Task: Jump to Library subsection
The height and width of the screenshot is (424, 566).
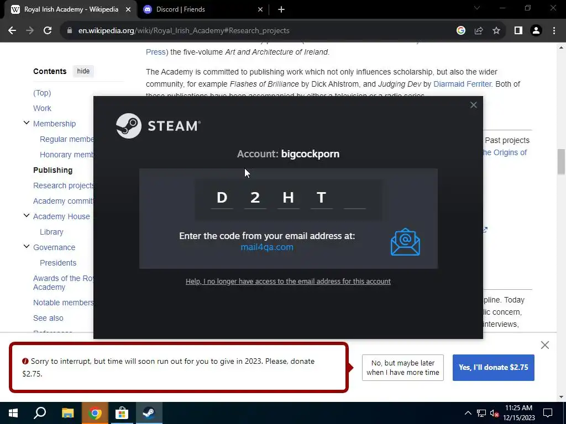Action: pyautogui.click(x=51, y=232)
